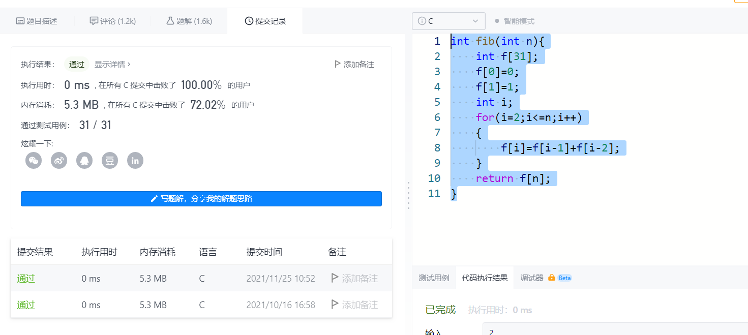Add note to 2021/11/25 submission row
Viewport: 748px width, 335px height.
pyautogui.click(x=354, y=278)
